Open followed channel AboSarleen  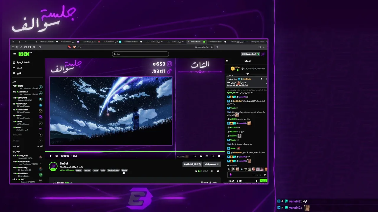pyautogui.click(x=27, y=111)
